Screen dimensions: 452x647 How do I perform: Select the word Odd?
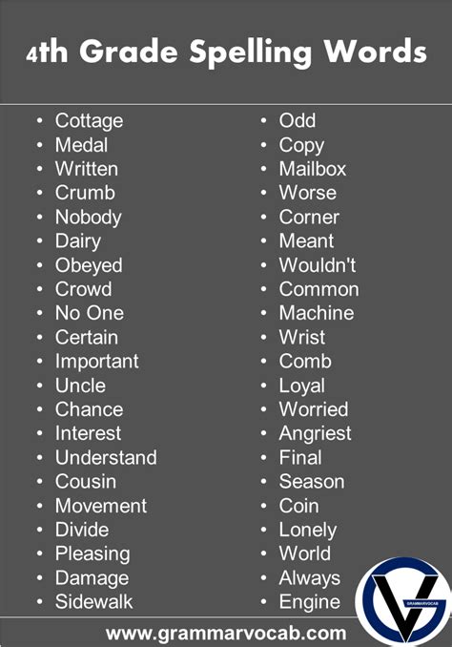[298, 120]
